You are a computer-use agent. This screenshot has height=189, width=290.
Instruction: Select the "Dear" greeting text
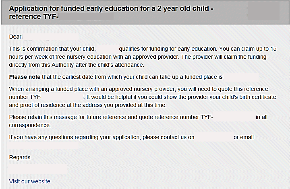tap(15, 37)
